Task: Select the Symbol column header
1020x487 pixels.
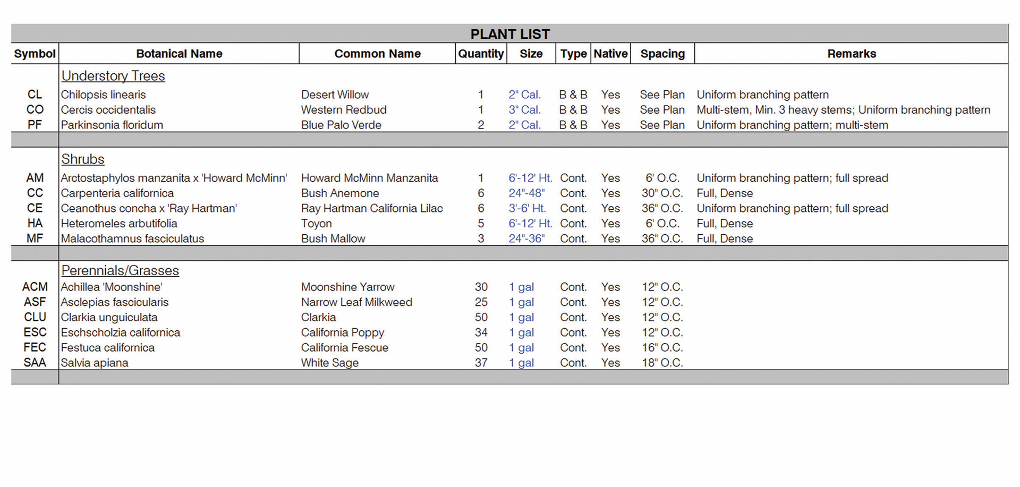Action: (x=35, y=54)
